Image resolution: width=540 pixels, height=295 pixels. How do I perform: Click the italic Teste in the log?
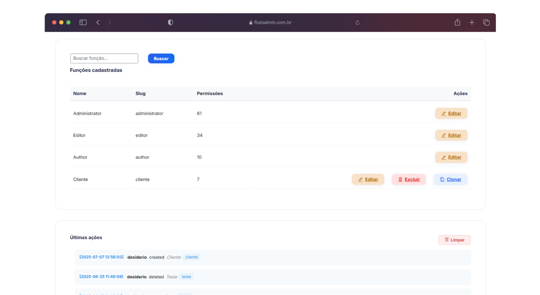(172, 277)
